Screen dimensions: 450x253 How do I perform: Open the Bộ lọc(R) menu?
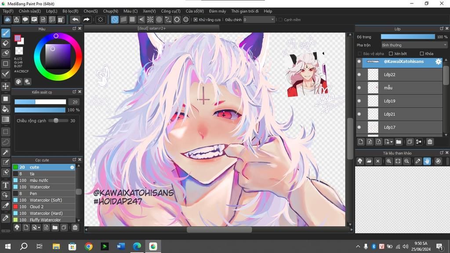70,11
